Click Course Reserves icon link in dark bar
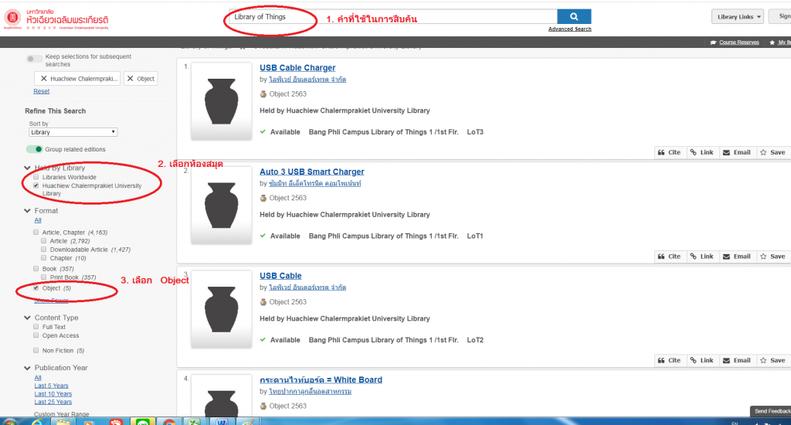 (734, 42)
